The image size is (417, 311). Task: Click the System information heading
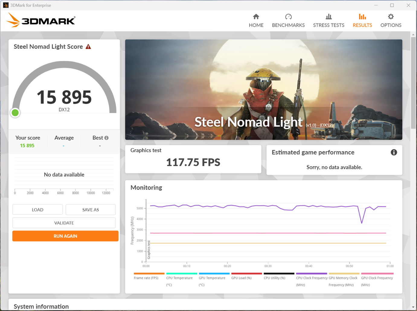41,306
